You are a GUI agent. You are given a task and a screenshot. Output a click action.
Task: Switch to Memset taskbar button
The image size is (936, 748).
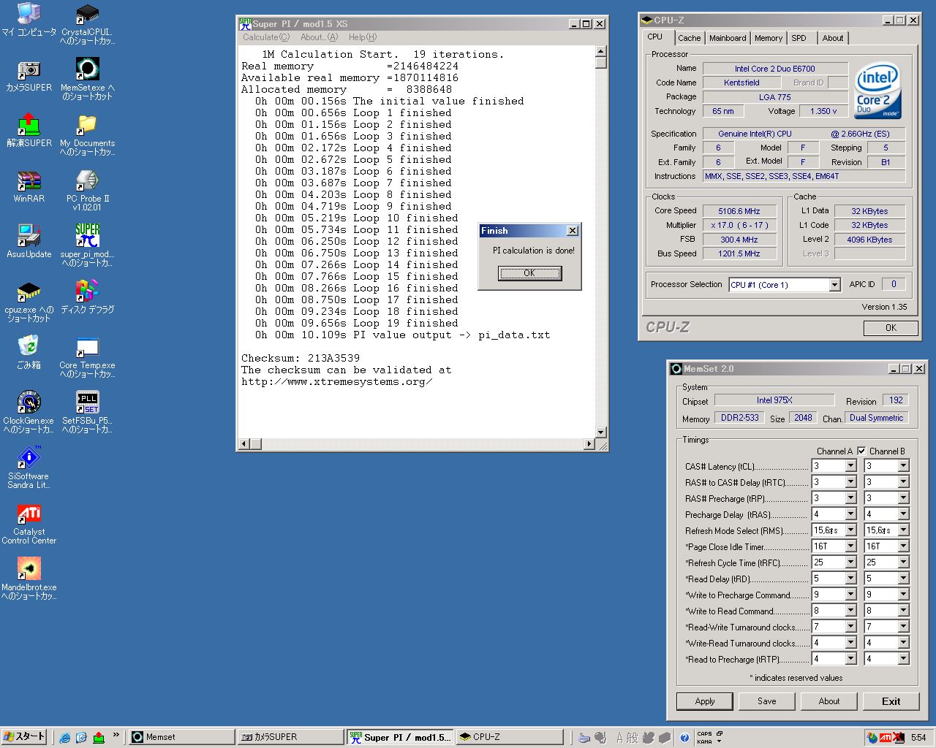coord(181,737)
